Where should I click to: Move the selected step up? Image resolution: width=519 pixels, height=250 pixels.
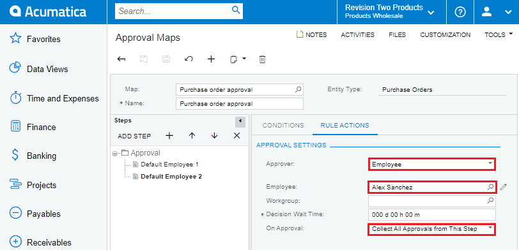coord(192,136)
